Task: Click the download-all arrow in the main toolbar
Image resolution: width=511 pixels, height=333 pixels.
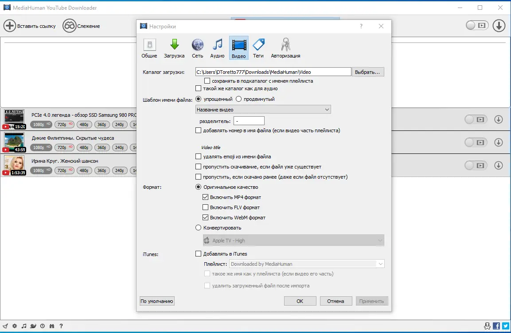Action: pyautogui.click(x=499, y=25)
